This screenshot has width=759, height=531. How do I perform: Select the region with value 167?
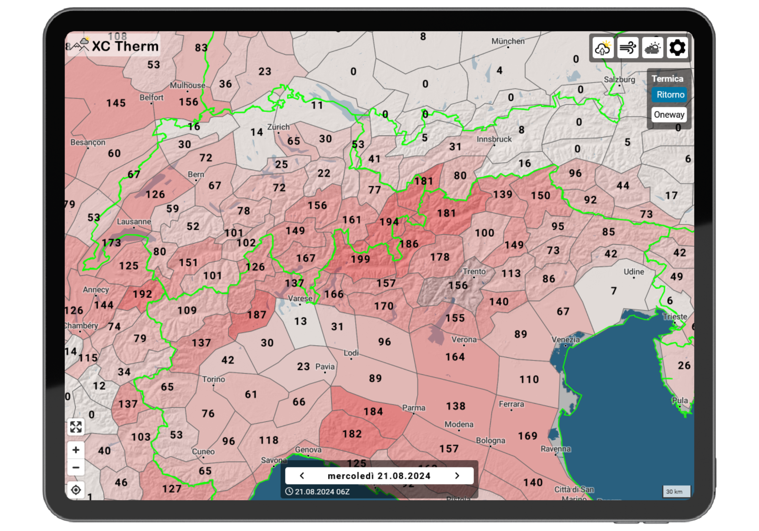306,258
